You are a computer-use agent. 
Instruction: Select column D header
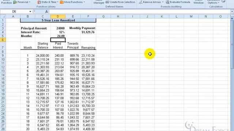[58, 16]
